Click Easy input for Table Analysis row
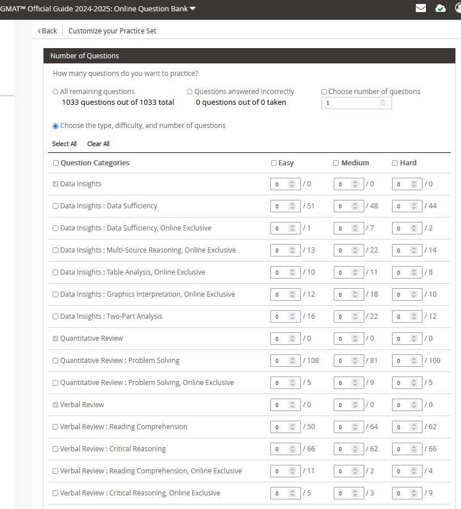Screen dimensions: 461x509 279,272
